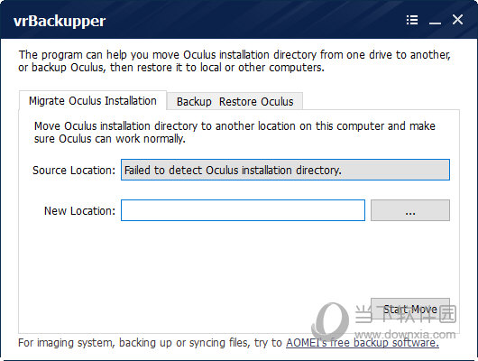Click the Source Location read-only field

coord(285,170)
